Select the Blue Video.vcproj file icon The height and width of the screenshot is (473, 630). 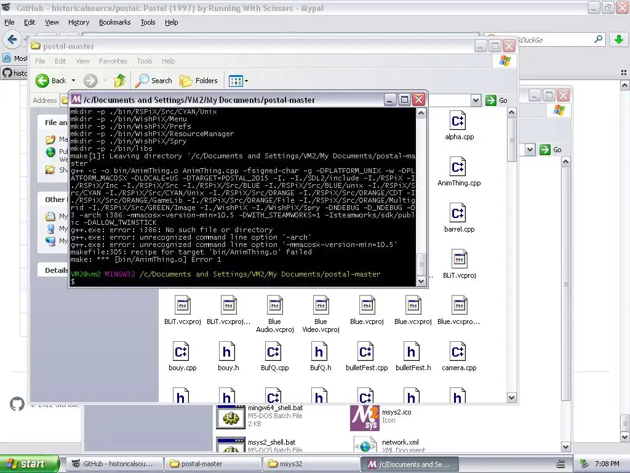pyautogui.click(x=321, y=305)
